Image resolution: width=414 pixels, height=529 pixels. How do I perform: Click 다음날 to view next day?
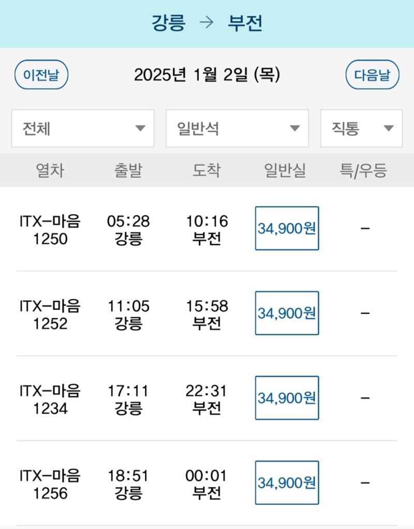[x=372, y=75]
